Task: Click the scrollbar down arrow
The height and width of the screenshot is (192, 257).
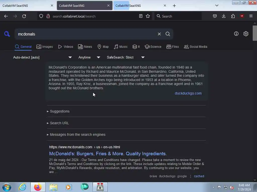Action: coord(255,180)
